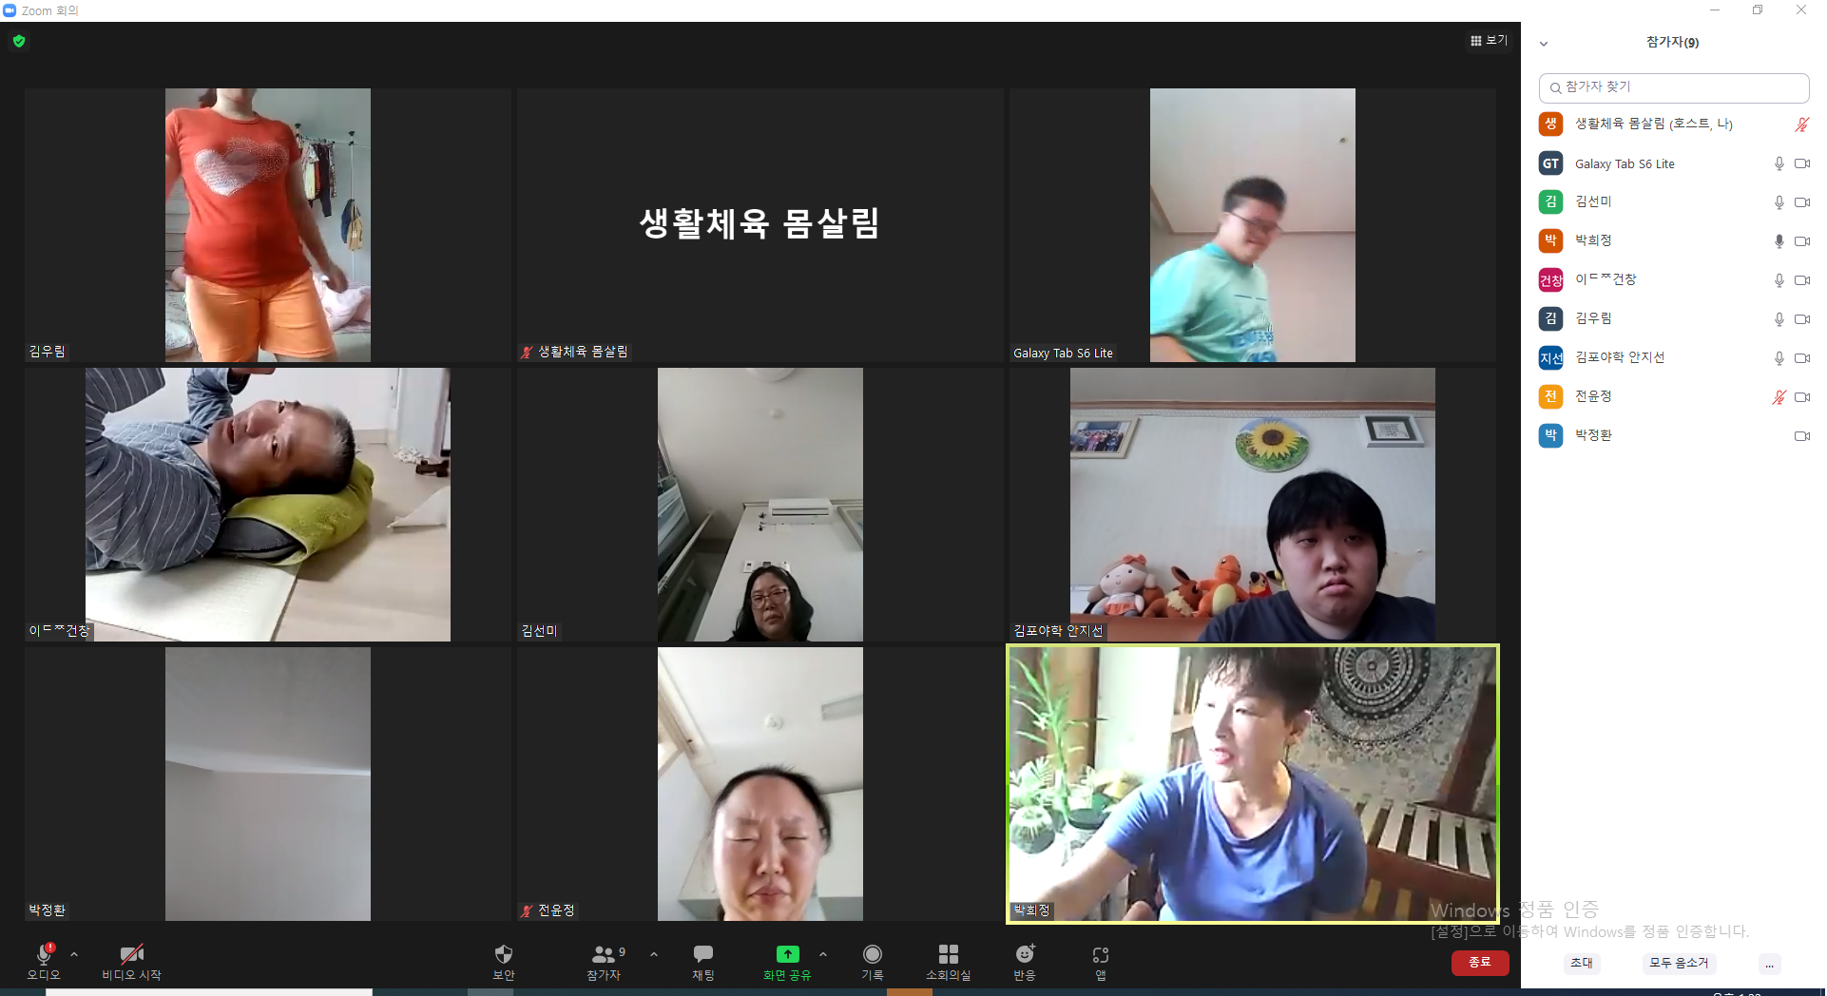Image resolution: width=1827 pixels, height=996 pixels.
Task: Click camera icon for 박정환
Action: pos(1801,436)
